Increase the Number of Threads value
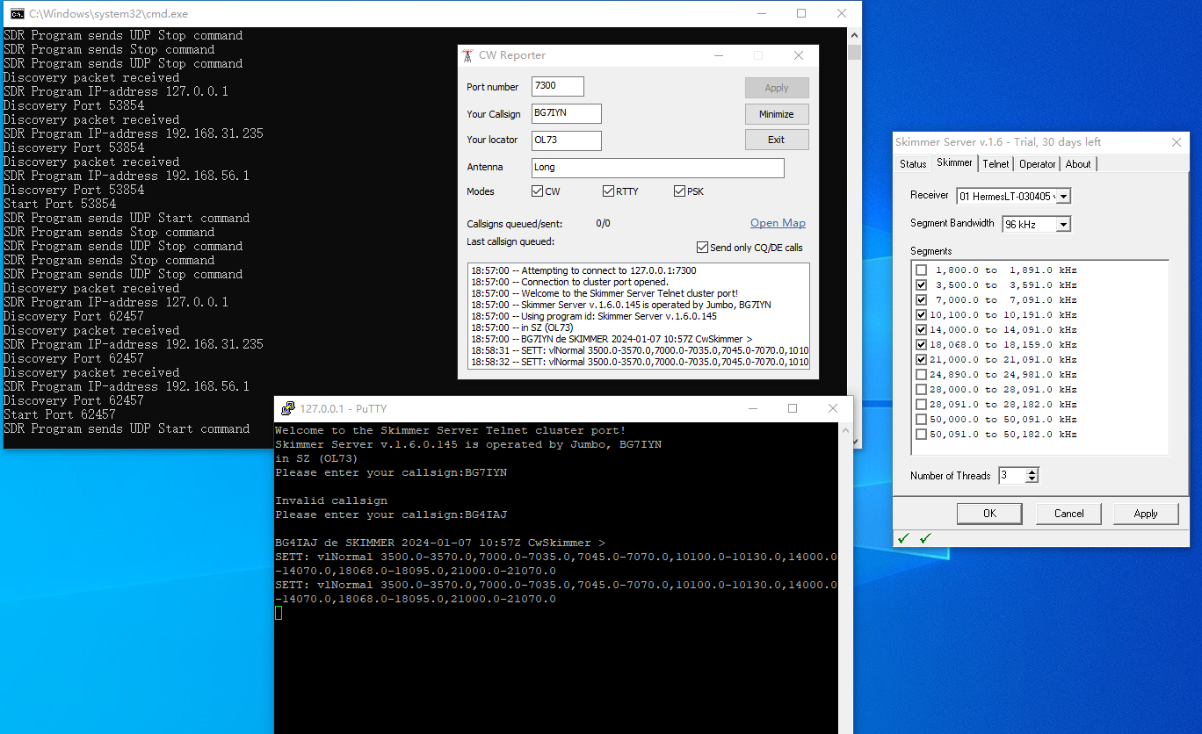The height and width of the screenshot is (734, 1202). [1032, 472]
